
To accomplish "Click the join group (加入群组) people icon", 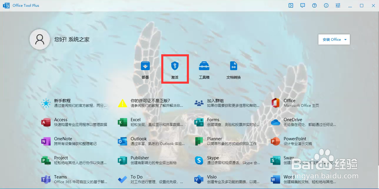I will click(x=199, y=103).
